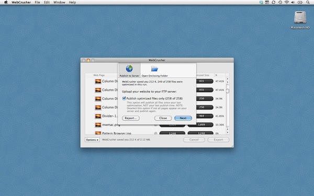Click the miamac.png file name
The image size is (314, 196).
click(x=111, y=124)
